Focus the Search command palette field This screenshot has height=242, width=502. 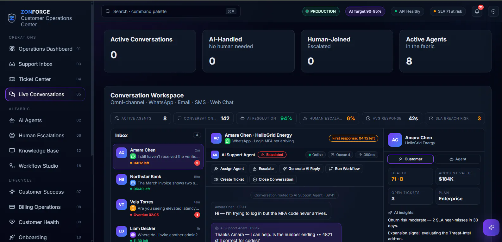(171, 11)
